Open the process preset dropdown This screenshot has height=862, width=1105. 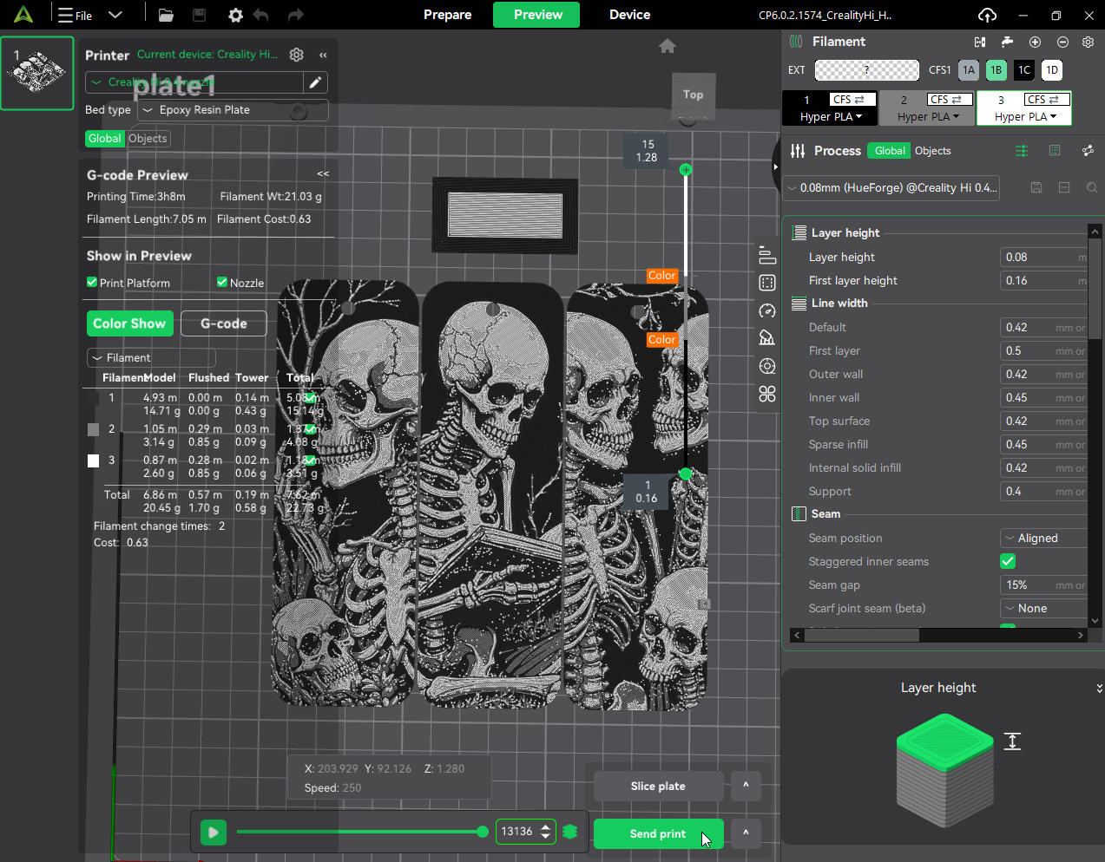coord(892,187)
